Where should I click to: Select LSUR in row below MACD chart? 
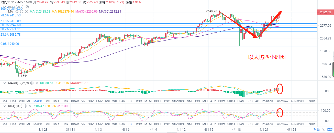[x=311, y=101]
